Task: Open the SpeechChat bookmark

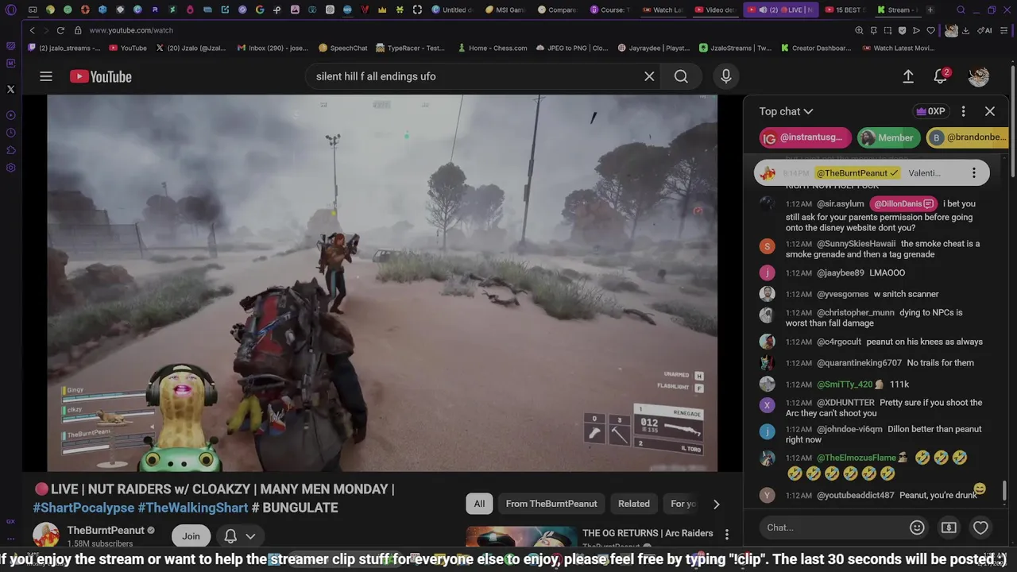Action: pos(342,48)
